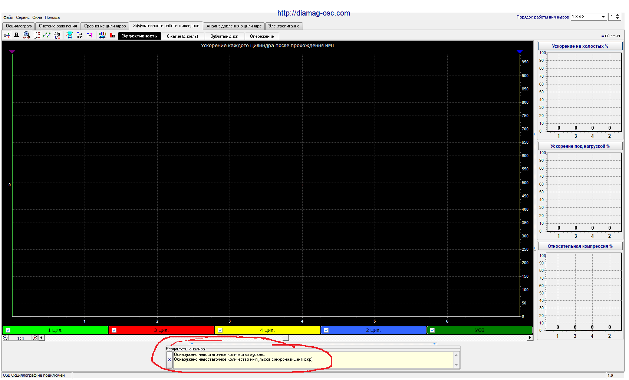Open the Помощь menu
Viewport: 629px width, 380px height.
(x=52, y=17)
